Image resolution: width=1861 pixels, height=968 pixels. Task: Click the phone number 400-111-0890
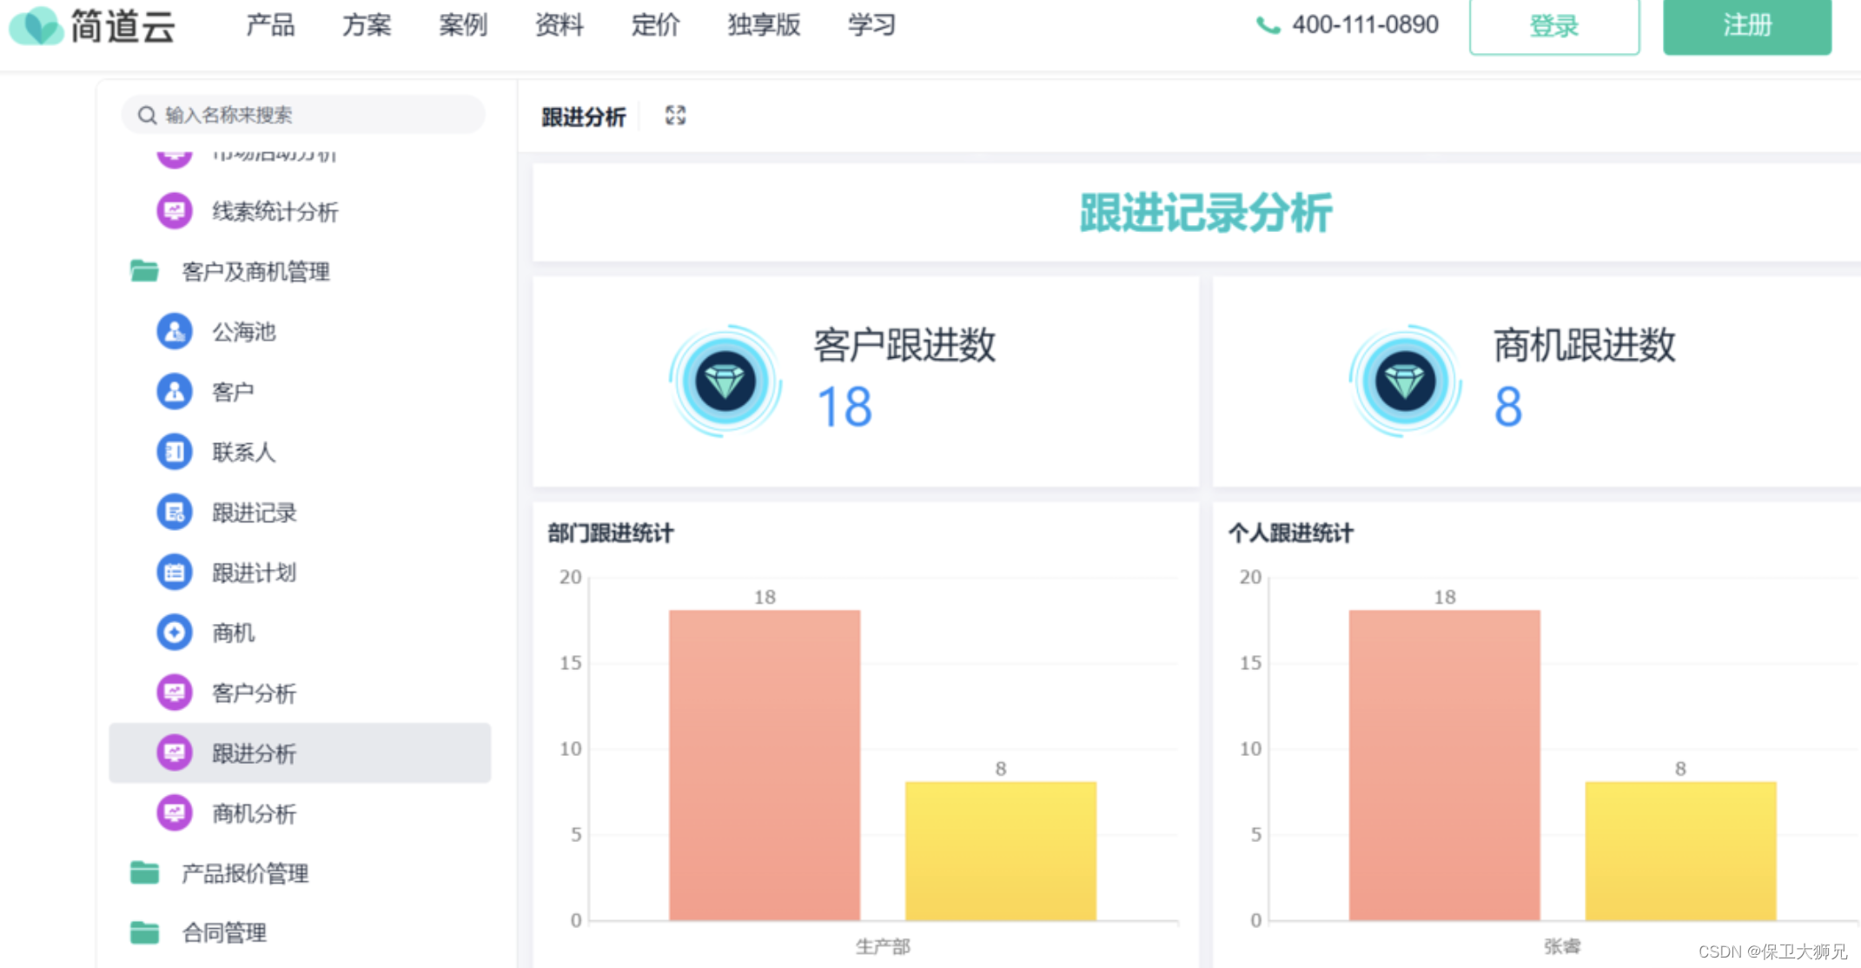click(1366, 24)
